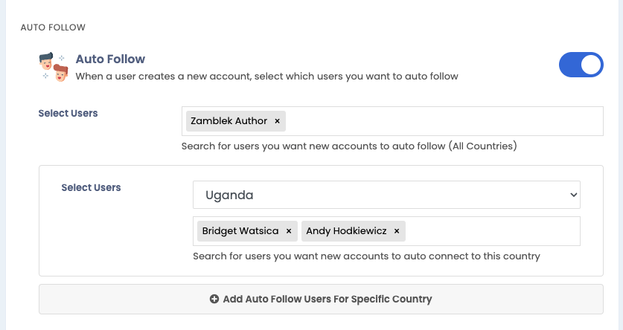Screen dimensions: 623x330
Task: Click the All Countries helper text
Action: tap(349, 146)
